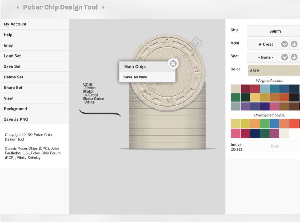Select the purple weighted color swatch
The image size is (300, 222).
point(245,106)
